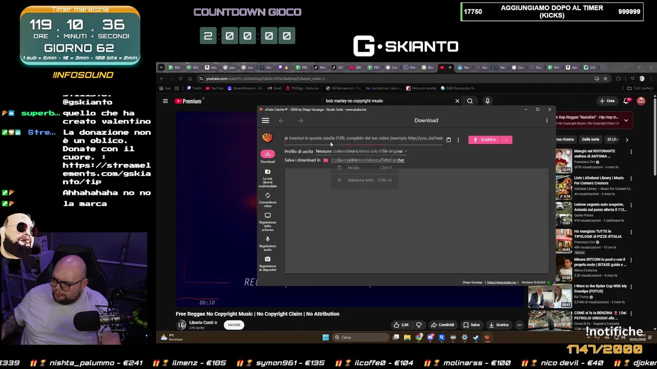Open options for I Went to the Ryder Cup
The width and height of the screenshot is (657, 369).
(x=631, y=287)
